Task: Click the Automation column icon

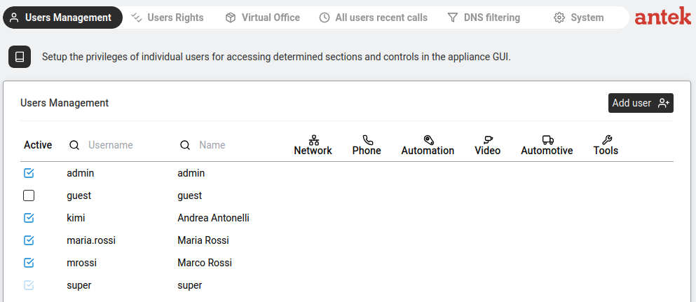Action: point(428,140)
